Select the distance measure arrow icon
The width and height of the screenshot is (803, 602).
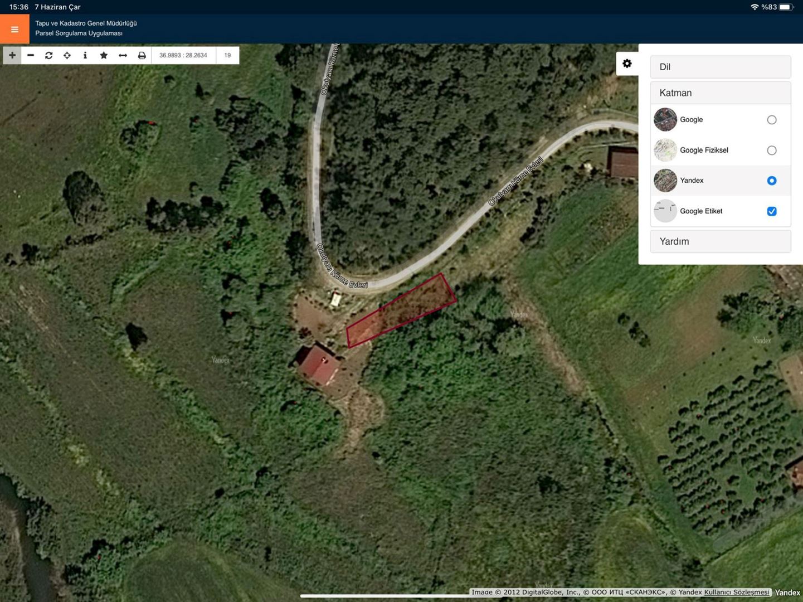point(123,55)
